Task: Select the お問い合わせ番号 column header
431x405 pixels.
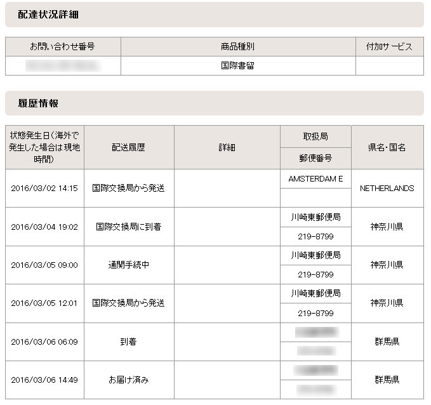Action: click(63, 47)
